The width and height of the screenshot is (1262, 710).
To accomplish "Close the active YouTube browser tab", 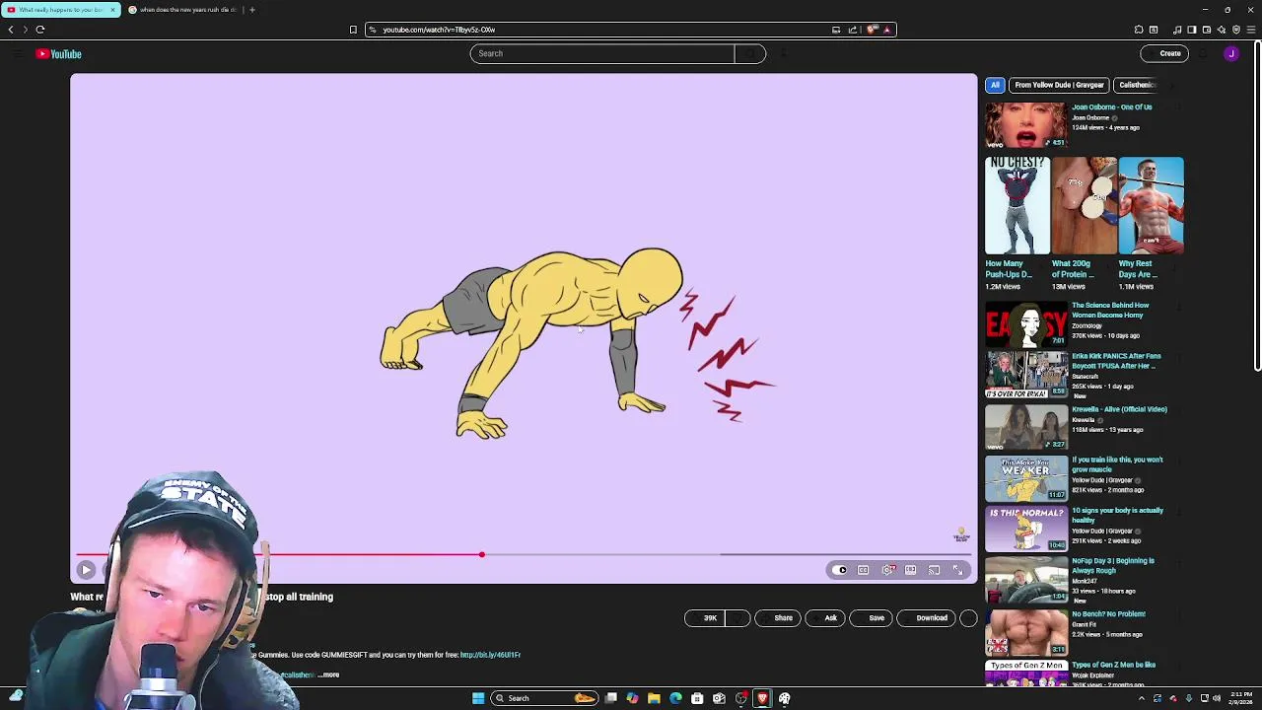I will pos(112,10).
